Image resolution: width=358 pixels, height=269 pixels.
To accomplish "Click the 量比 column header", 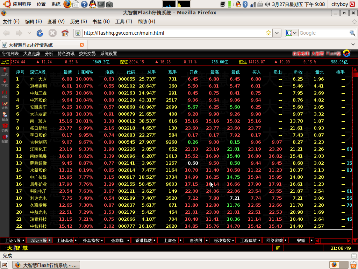I will (x=319, y=72).
